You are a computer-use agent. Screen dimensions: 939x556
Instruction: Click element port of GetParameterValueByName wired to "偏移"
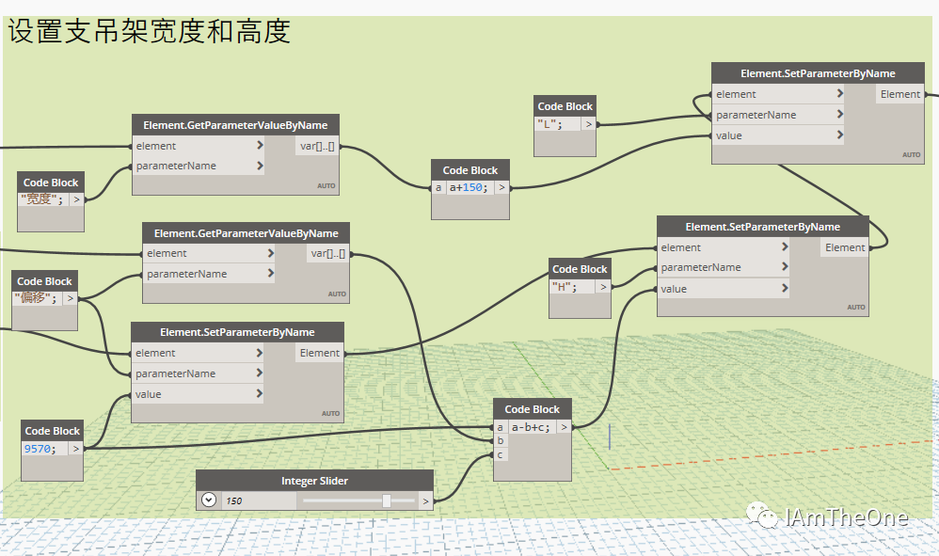coord(210,253)
